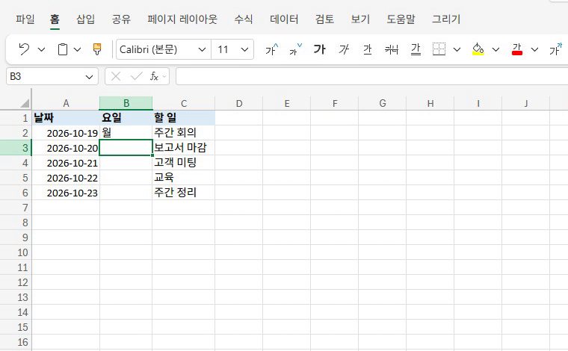Viewport: 568px width, 351px height.
Task: Switch to the 삽입 tab
Action: (85, 19)
